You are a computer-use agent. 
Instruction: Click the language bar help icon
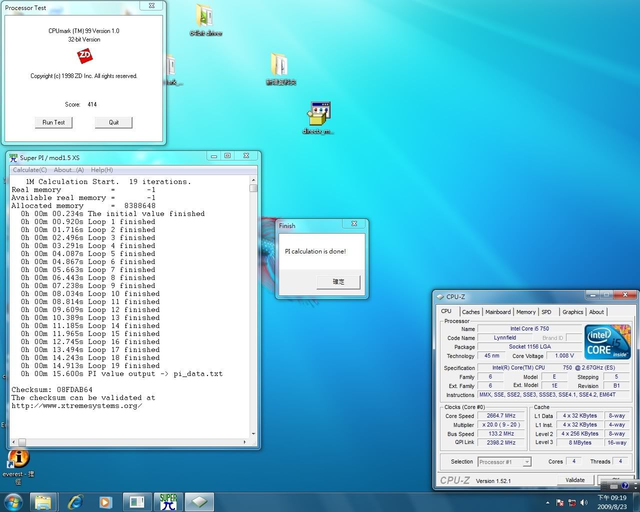624,485
